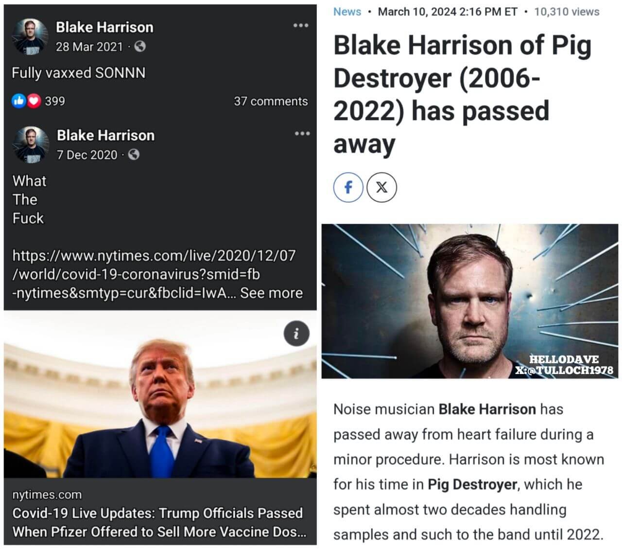Click the heart reaction icon
Screen dimensions: 622x551
point(34,101)
